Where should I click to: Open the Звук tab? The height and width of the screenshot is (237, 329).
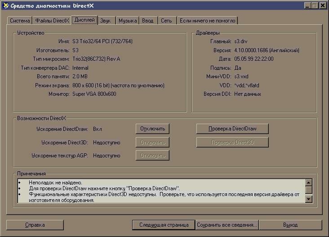click(105, 21)
